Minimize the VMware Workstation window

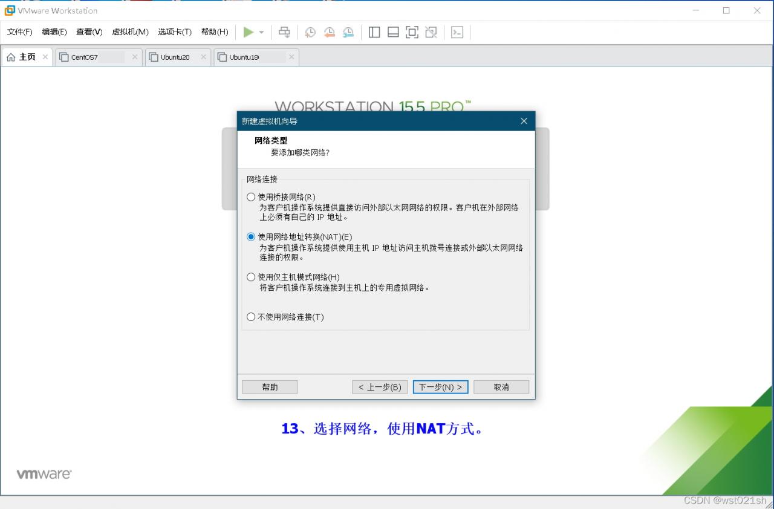point(696,10)
